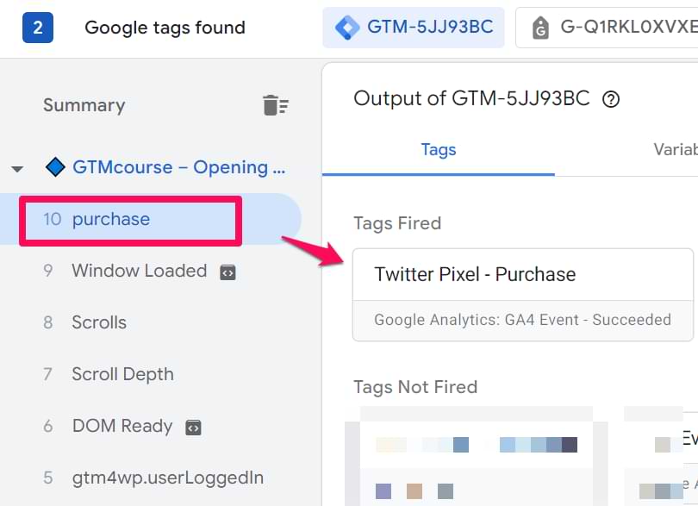Click the code icon beside DOM Ready

tap(193, 428)
